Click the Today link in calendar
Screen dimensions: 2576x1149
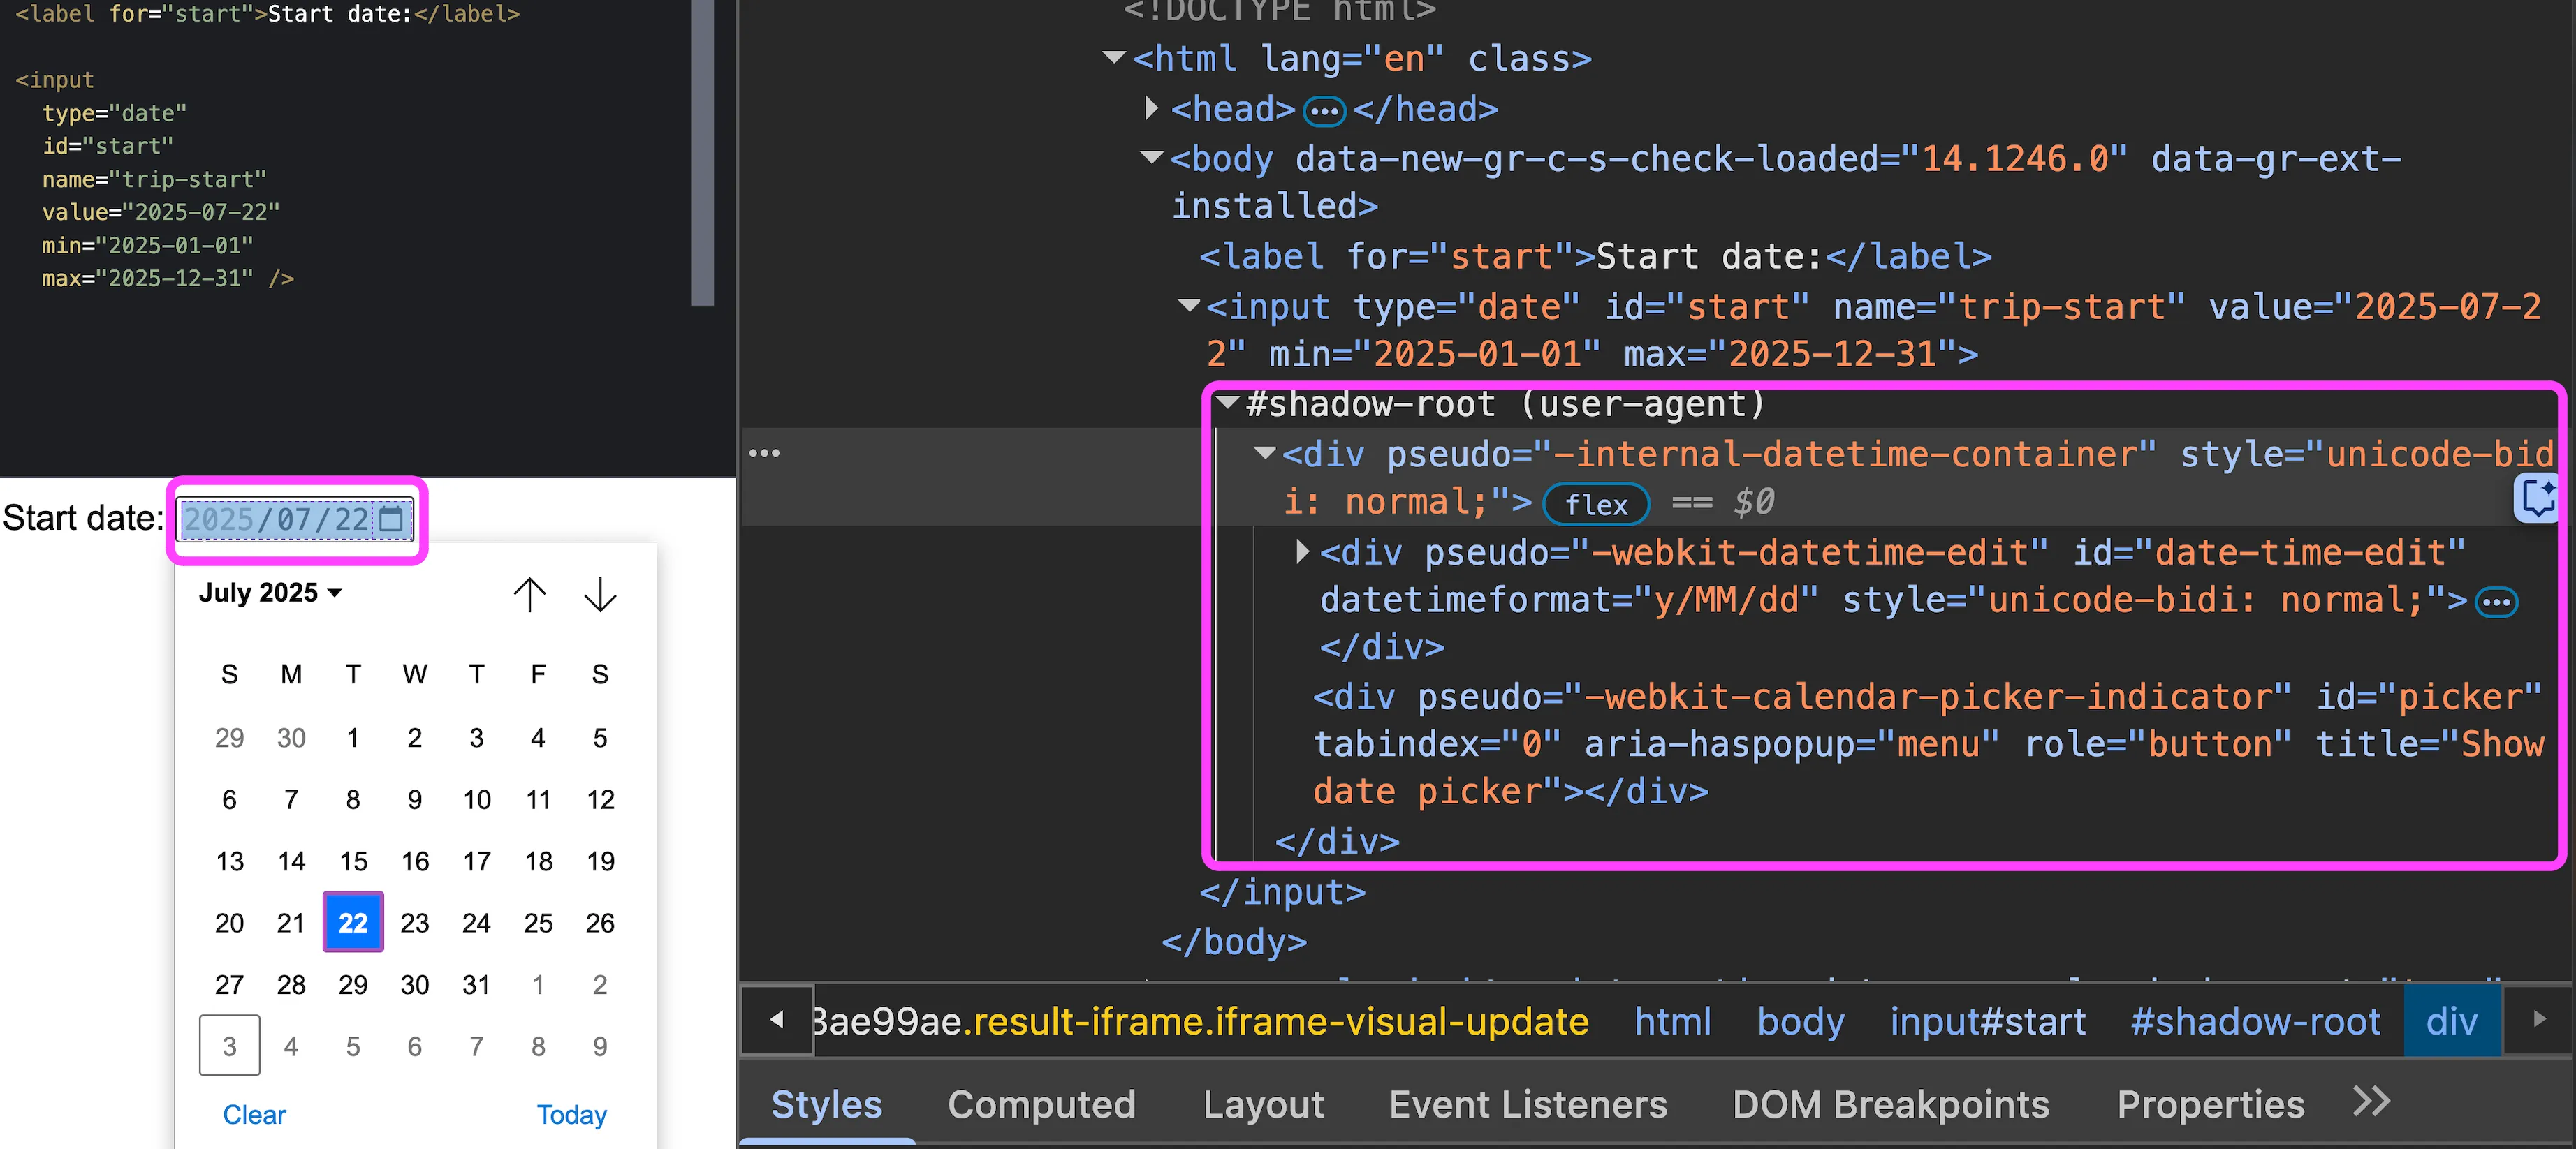571,1114
